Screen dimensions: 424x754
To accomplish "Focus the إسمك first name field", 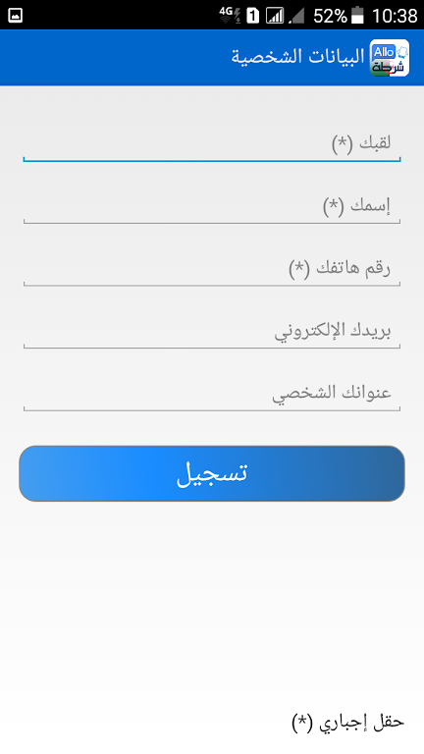I will (212, 207).
